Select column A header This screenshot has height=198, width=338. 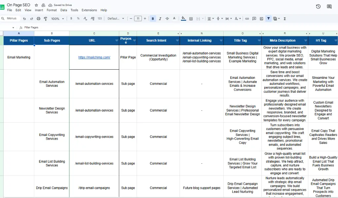pyautogui.click(x=19, y=33)
